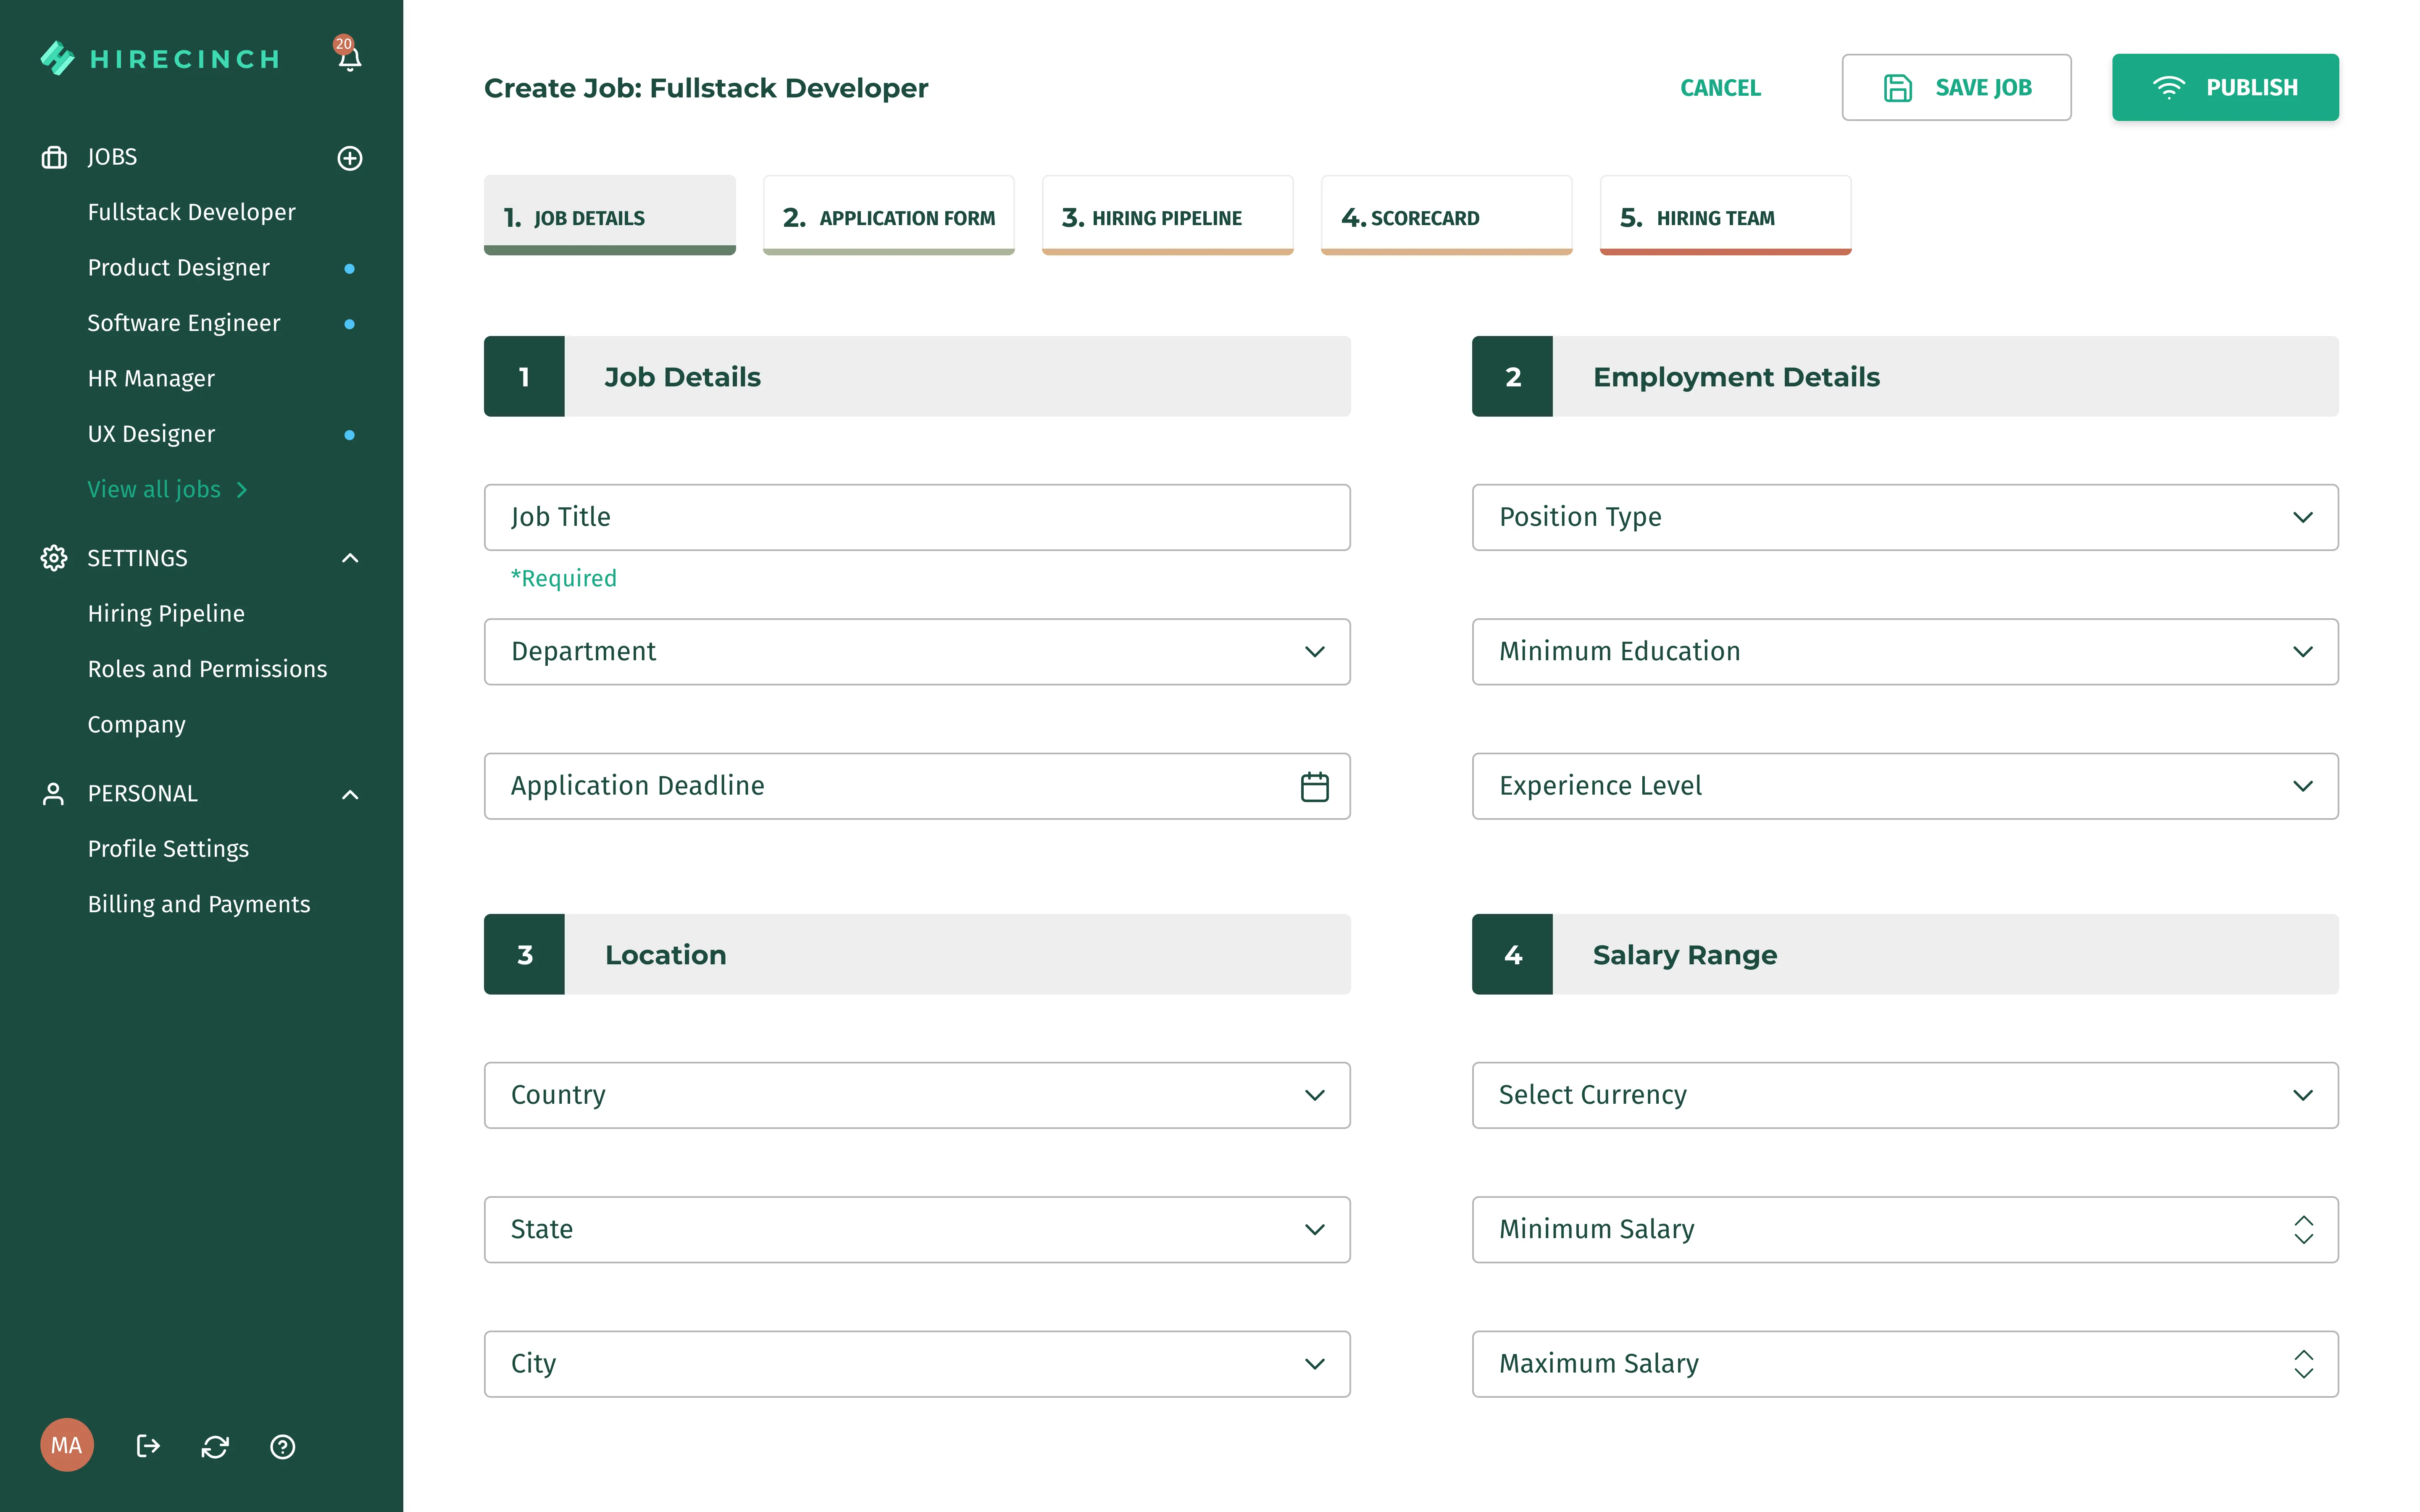2420x1512 pixels.
Task: Open the help question mark icon
Action: pos(283,1446)
